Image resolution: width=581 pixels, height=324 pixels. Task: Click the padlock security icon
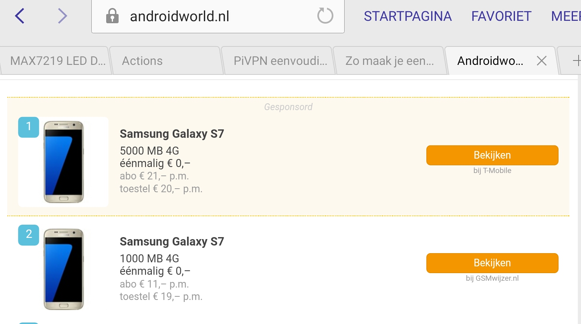(x=112, y=16)
